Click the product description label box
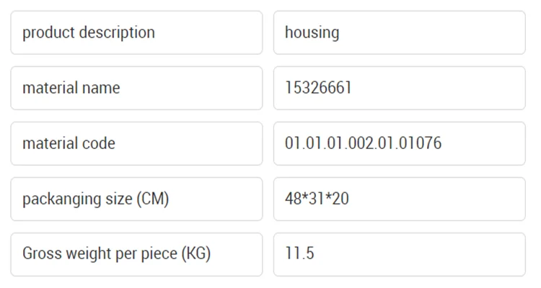This screenshot has width=541, height=288. click(136, 32)
